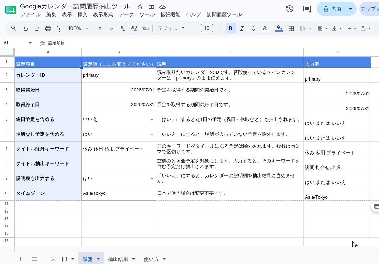The width and height of the screenshot is (379, 264).
Task: Click the font size field
Action: click(207, 28)
